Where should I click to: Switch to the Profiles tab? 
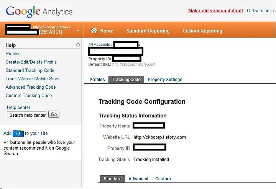pyautogui.click(x=97, y=80)
